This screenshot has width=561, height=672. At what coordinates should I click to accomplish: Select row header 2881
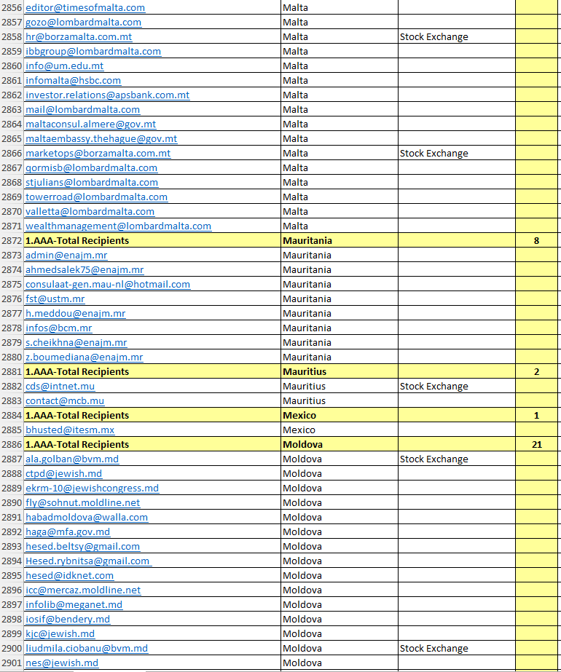pyautogui.click(x=12, y=372)
